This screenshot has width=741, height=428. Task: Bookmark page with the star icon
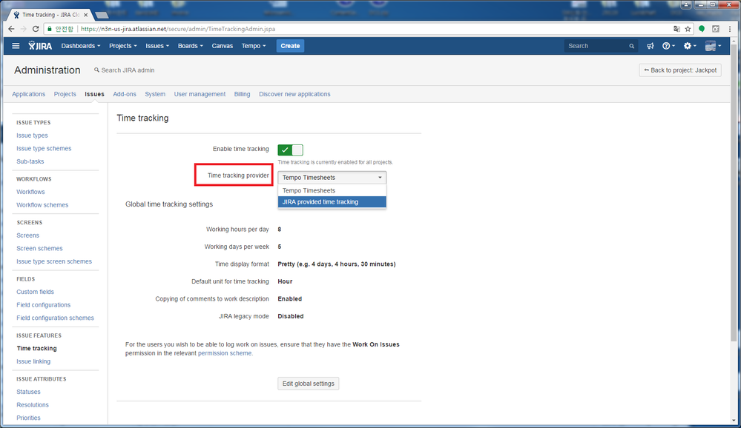pyautogui.click(x=688, y=29)
